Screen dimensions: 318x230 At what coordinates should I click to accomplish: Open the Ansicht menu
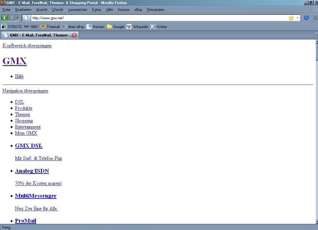tap(42, 10)
